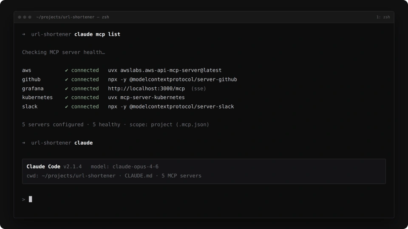Select the 'aws' server name
The height and width of the screenshot is (229, 408).
pos(26,70)
